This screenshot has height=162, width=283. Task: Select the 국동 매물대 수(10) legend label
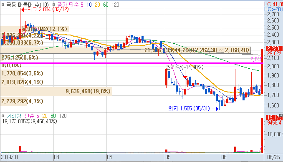click(28, 5)
